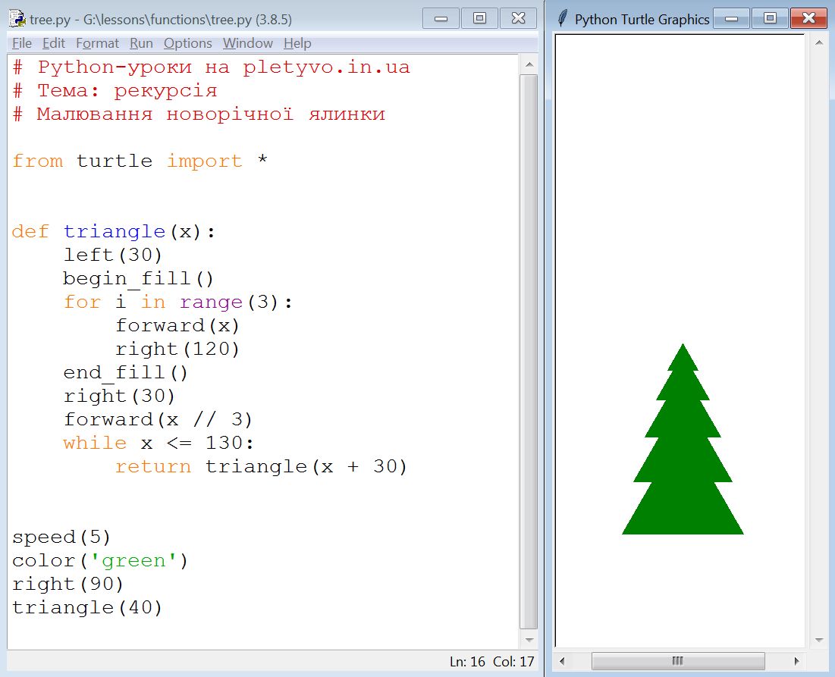Click the 'def triangle(x):' line
This screenshot has width=835, height=677.
[x=114, y=231]
